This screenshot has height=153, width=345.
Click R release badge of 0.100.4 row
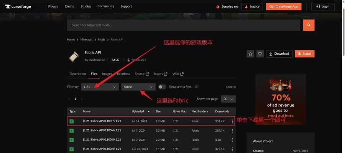point(72,149)
